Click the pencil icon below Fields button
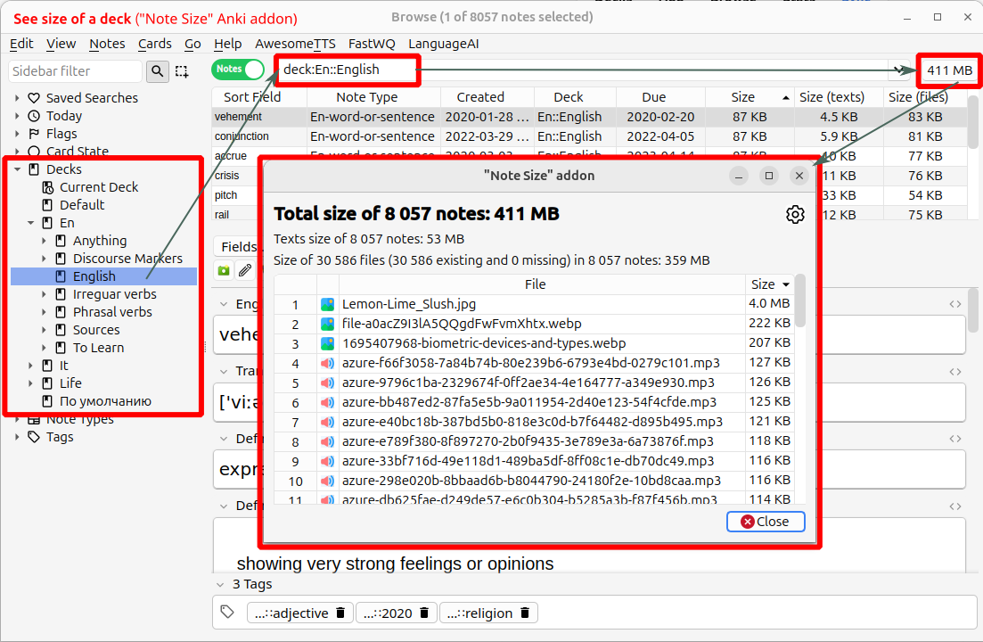 pyautogui.click(x=244, y=270)
